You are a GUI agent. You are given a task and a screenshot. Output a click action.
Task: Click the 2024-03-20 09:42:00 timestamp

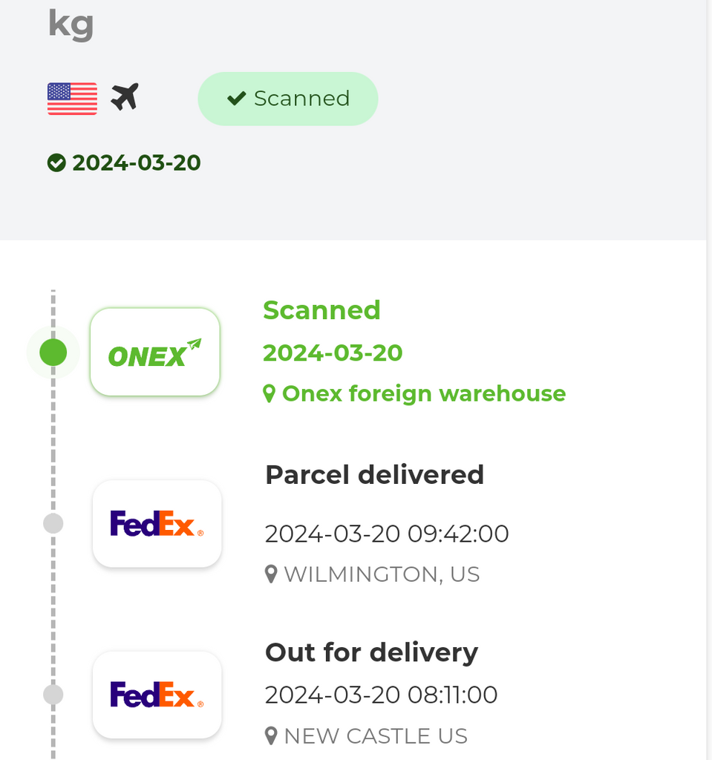point(387,534)
